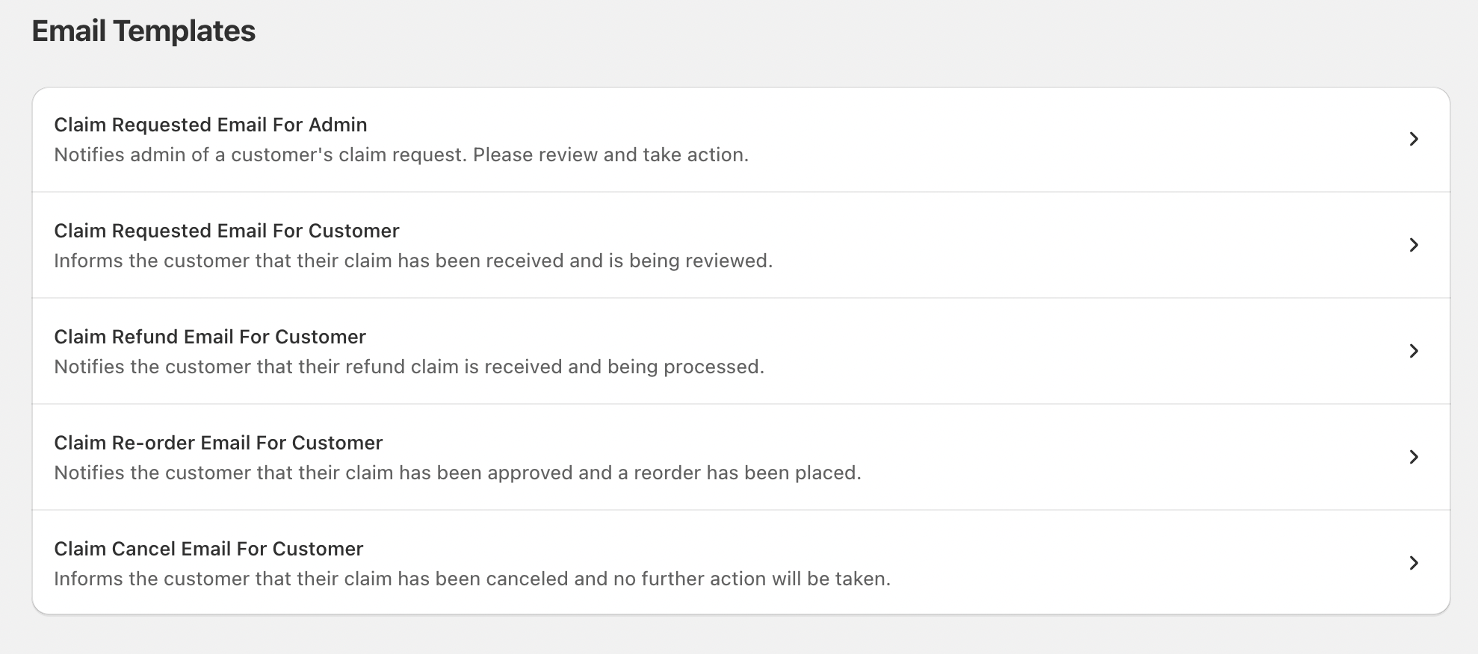Click 'claim has been received and is being reviewed' text
1478x654 pixels.
coord(412,261)
